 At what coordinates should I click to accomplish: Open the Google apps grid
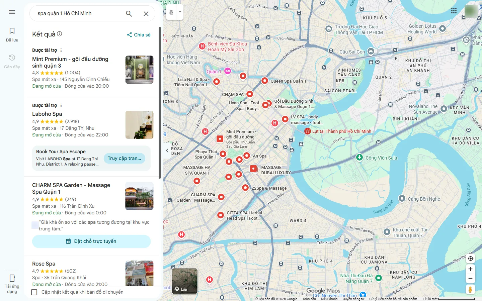[454, 11]
